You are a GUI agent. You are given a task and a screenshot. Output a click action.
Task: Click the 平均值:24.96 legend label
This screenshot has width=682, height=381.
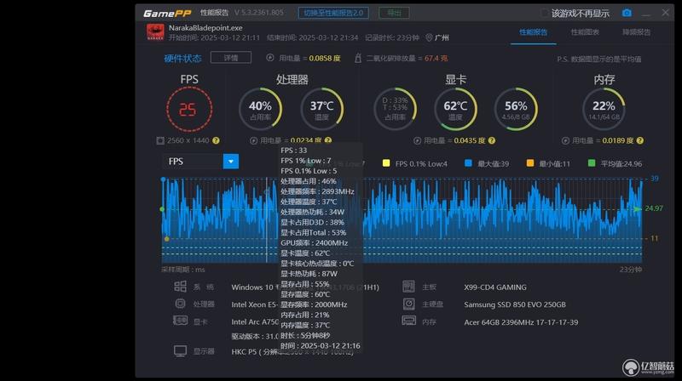tap(621, 163)
